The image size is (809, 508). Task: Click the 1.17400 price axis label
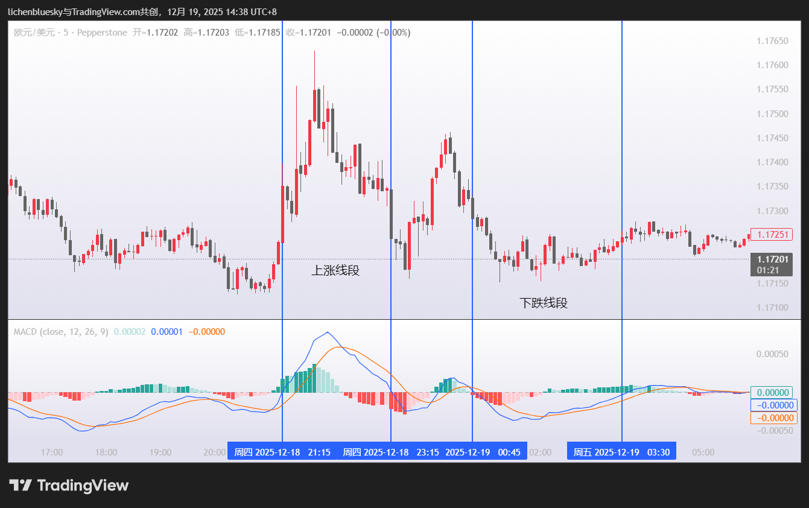tap(772, 162)
